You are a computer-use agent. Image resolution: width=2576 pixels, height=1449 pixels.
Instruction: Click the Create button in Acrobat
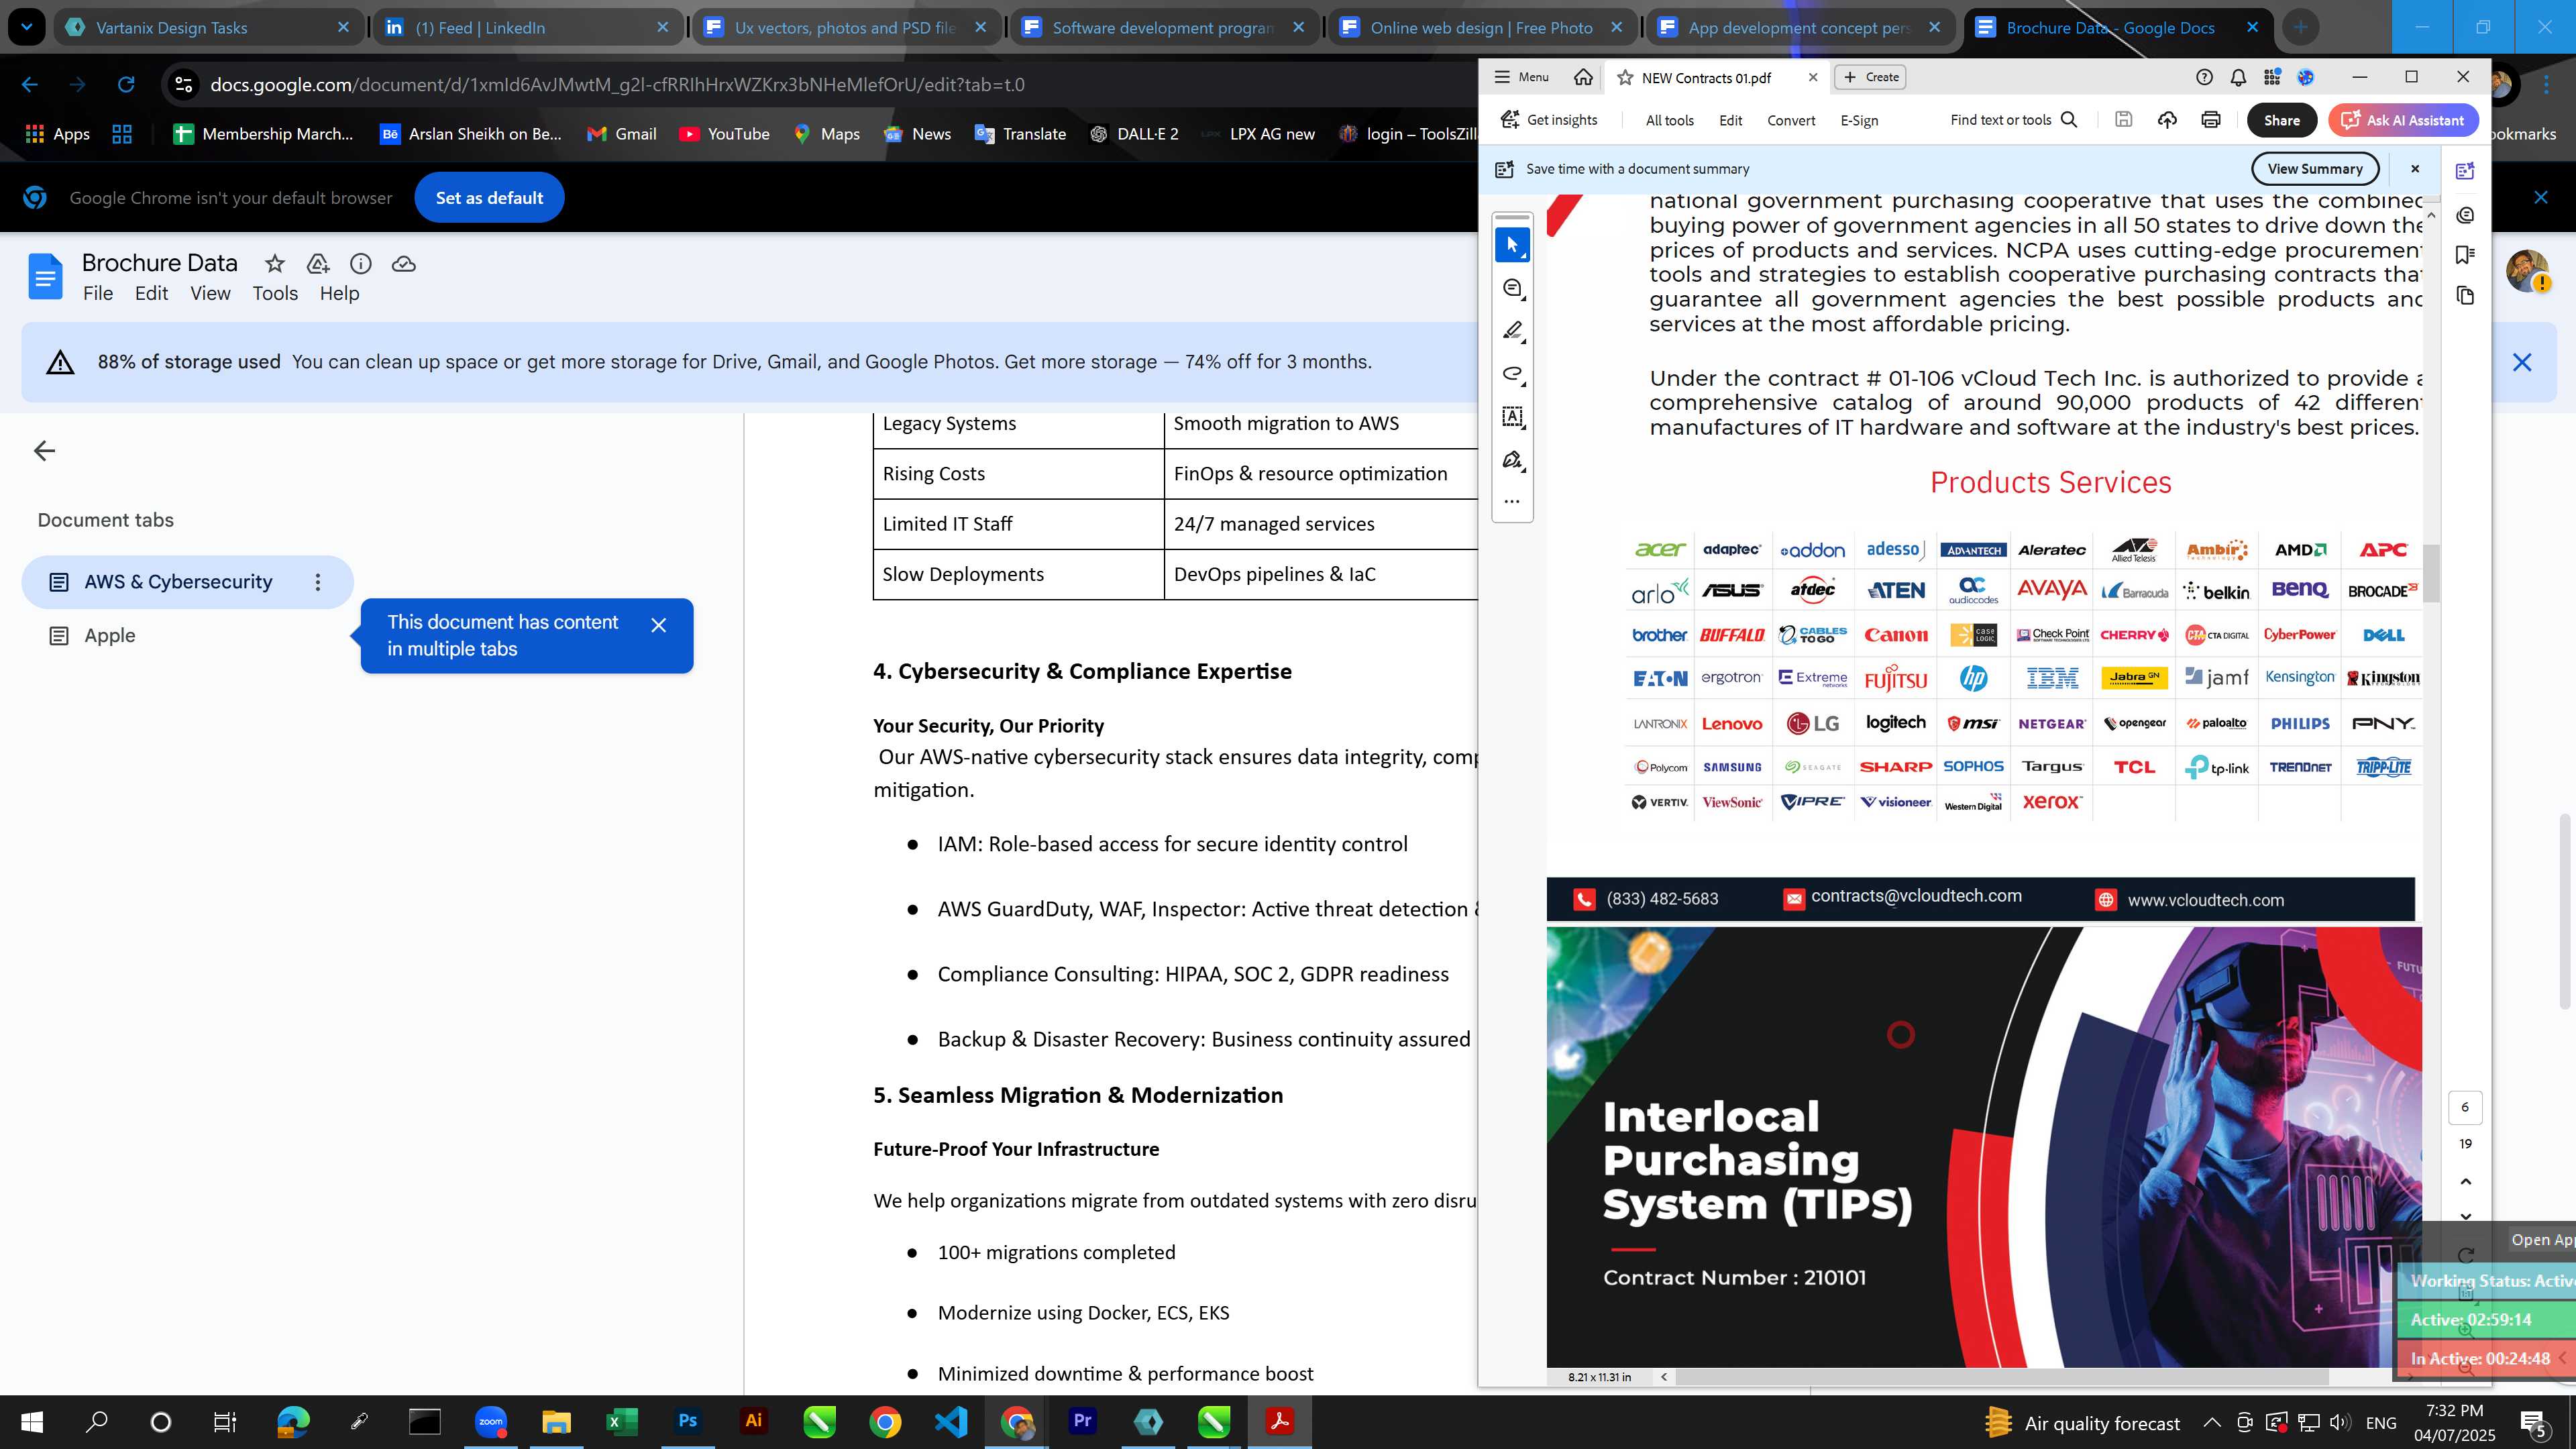(x=1871, y=77)
